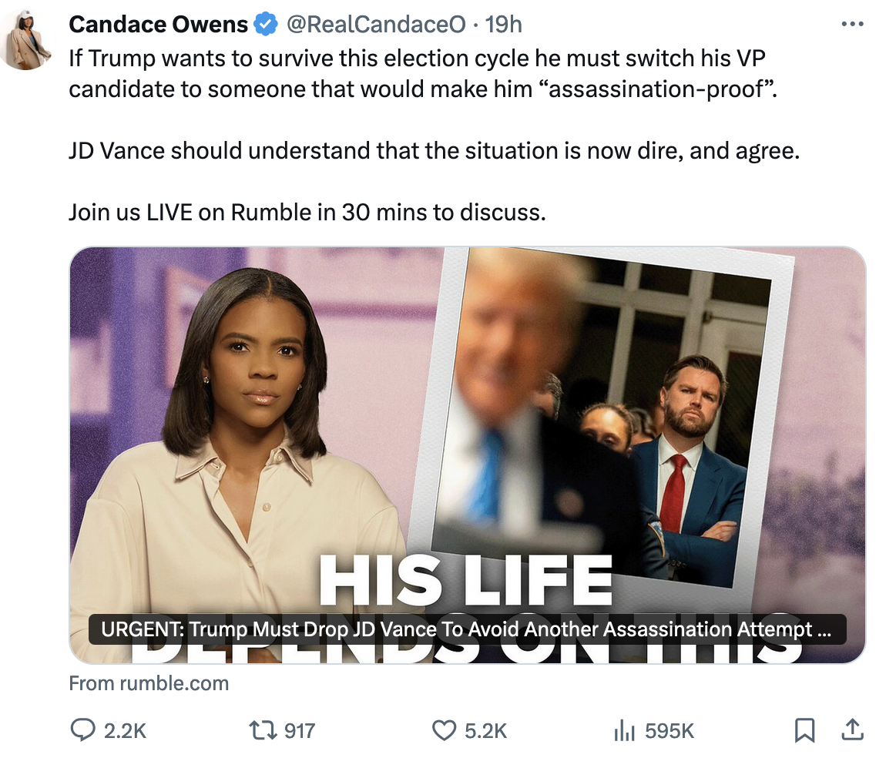Click the blue verified badge
Screen dimensions: 886x758
click(x=266, y=25)
